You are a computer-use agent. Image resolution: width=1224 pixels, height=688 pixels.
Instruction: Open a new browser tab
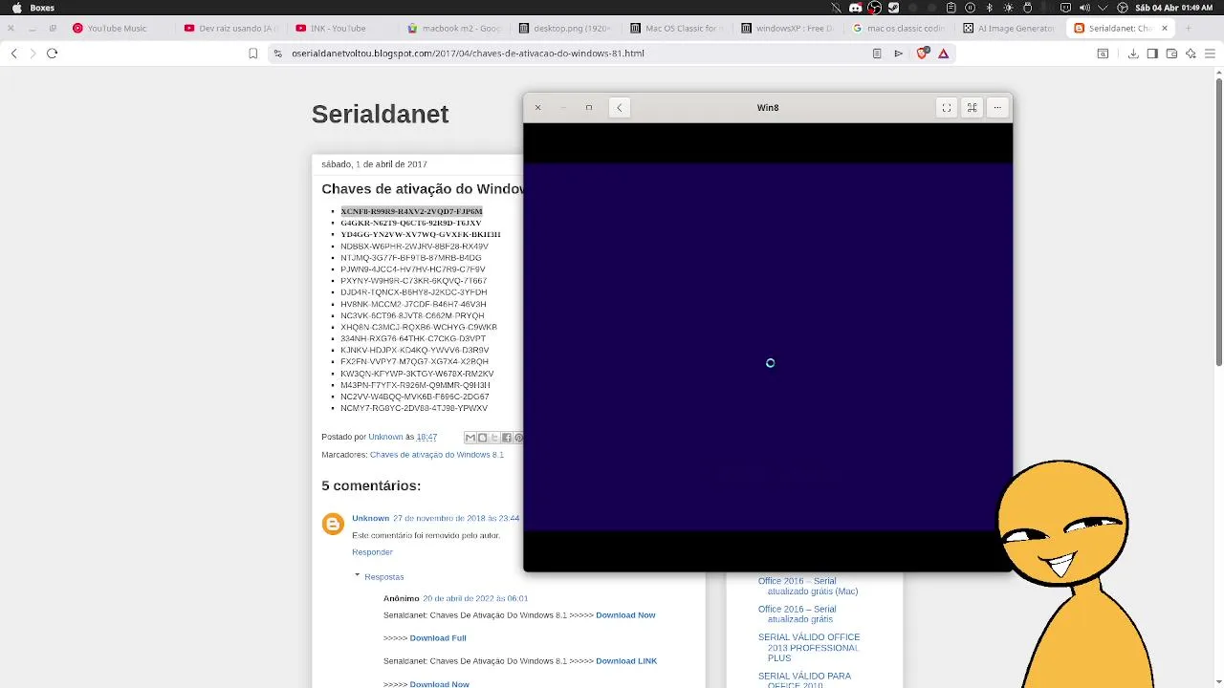(x=1190, y=28)
